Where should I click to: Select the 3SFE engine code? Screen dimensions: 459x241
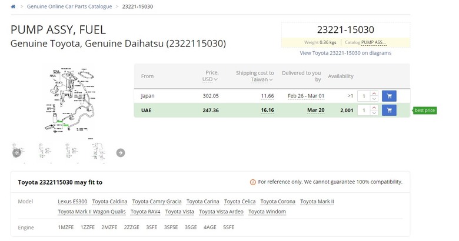(152, 227)
